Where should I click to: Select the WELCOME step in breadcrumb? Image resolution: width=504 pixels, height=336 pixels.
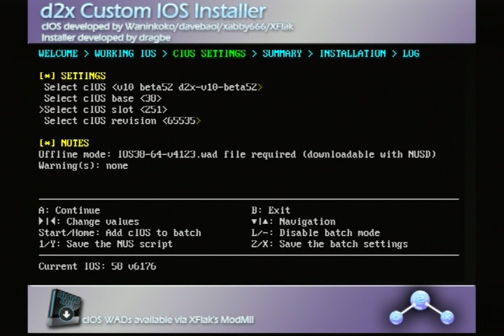click(58, 53)
